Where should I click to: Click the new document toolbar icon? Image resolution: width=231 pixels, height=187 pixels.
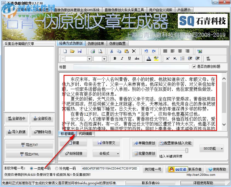pos(65,51)
